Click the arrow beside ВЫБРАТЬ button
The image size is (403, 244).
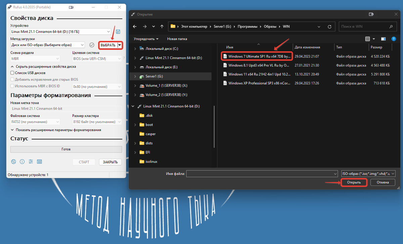click(x=120, y=45)
